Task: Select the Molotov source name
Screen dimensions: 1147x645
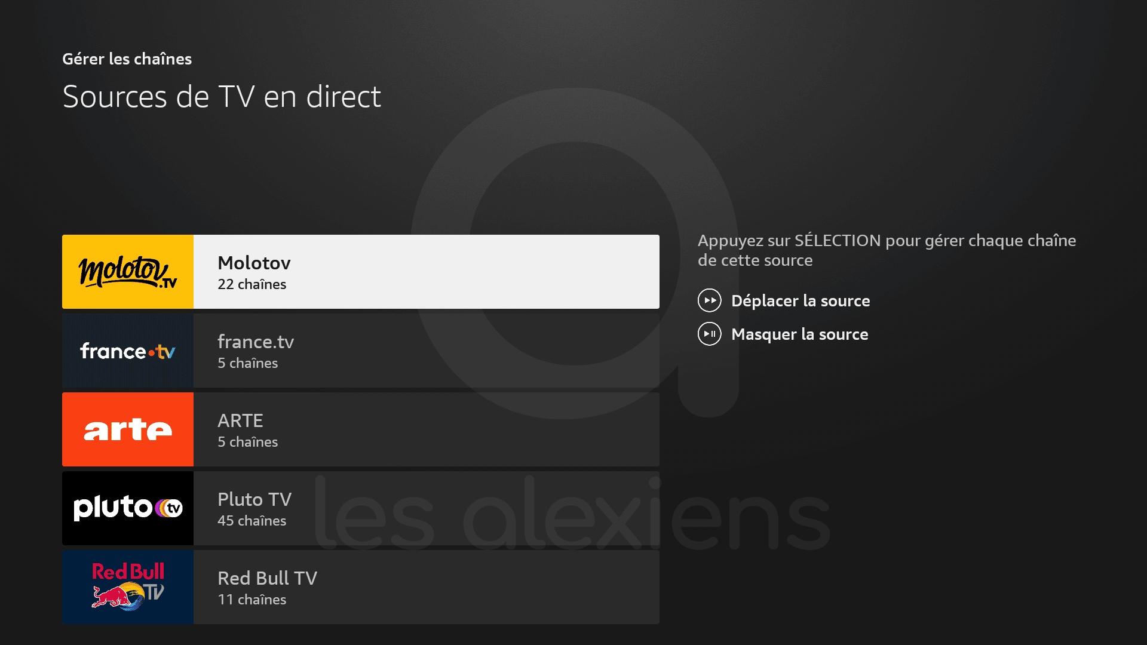Action: [x=254, y=263]
